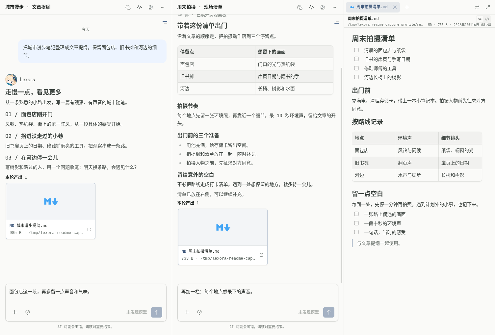Open the activity pulse icon in 城市漫步 panel header
Screen dimensions: 495x335
pos(140,7)
